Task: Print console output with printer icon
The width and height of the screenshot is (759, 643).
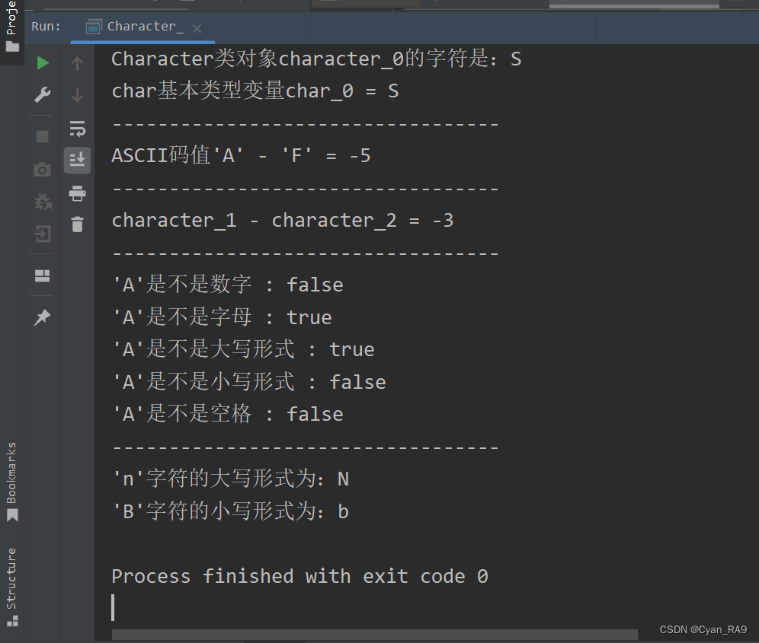Action: coord(78,193)
